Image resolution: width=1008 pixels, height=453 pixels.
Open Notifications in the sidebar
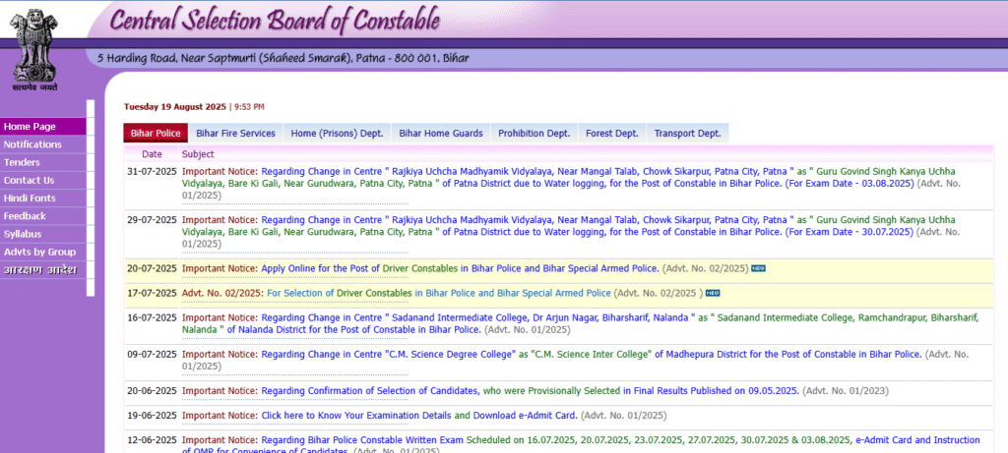[x=32, y=144]
